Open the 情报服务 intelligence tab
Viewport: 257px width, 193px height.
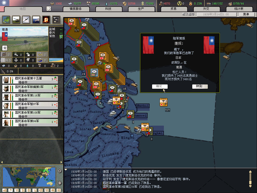(76, 9)
